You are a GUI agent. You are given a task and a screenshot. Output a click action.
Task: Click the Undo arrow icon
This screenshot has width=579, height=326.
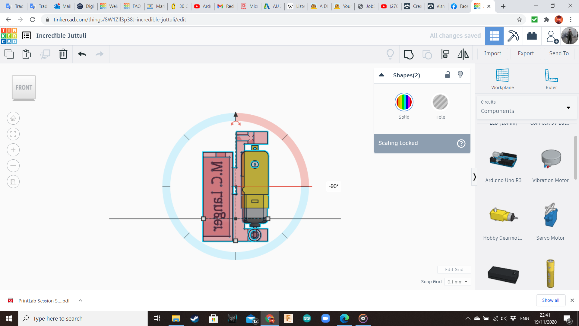coord(82,54)
